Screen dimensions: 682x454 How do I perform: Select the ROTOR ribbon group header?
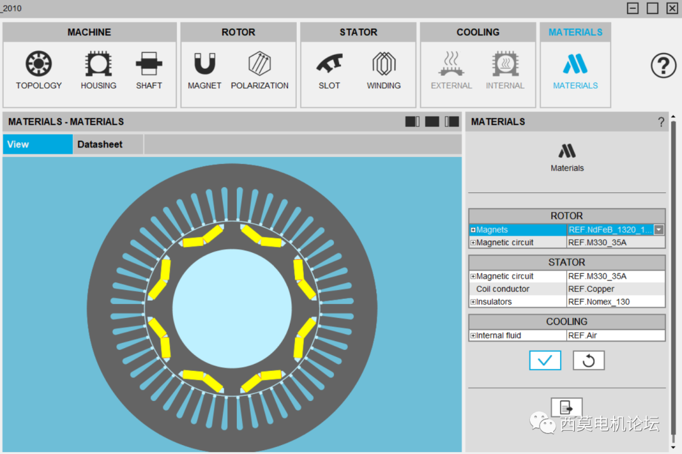pos(238,32)
